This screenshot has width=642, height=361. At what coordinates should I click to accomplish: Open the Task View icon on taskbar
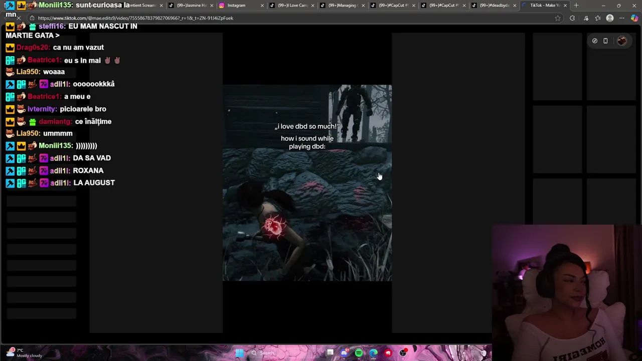[x=330, y=353]
